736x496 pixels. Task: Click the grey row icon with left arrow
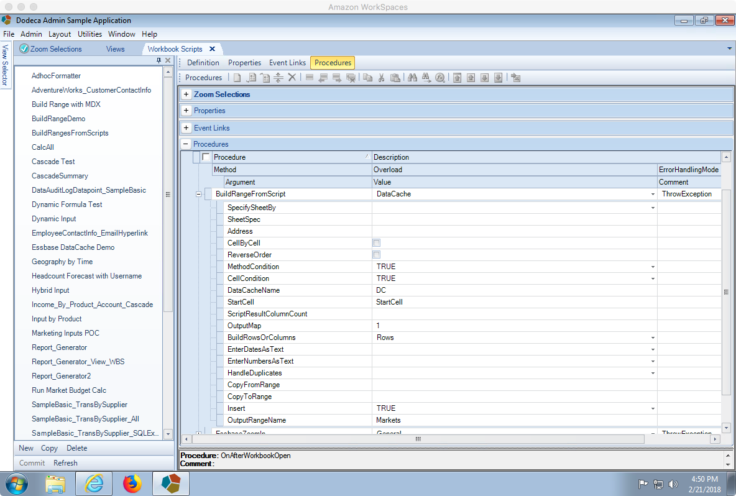[x=323, y=78]
